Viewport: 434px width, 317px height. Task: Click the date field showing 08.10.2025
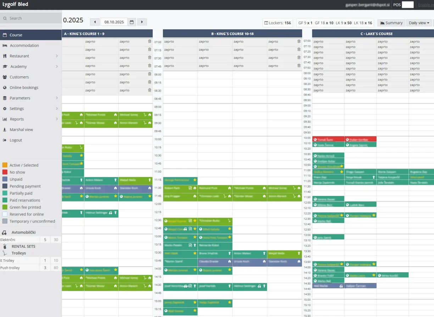coord(114,22)
